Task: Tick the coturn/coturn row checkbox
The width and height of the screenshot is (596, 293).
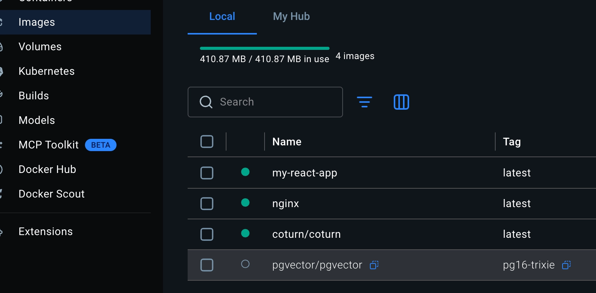Action: click(x=207, y=234)
